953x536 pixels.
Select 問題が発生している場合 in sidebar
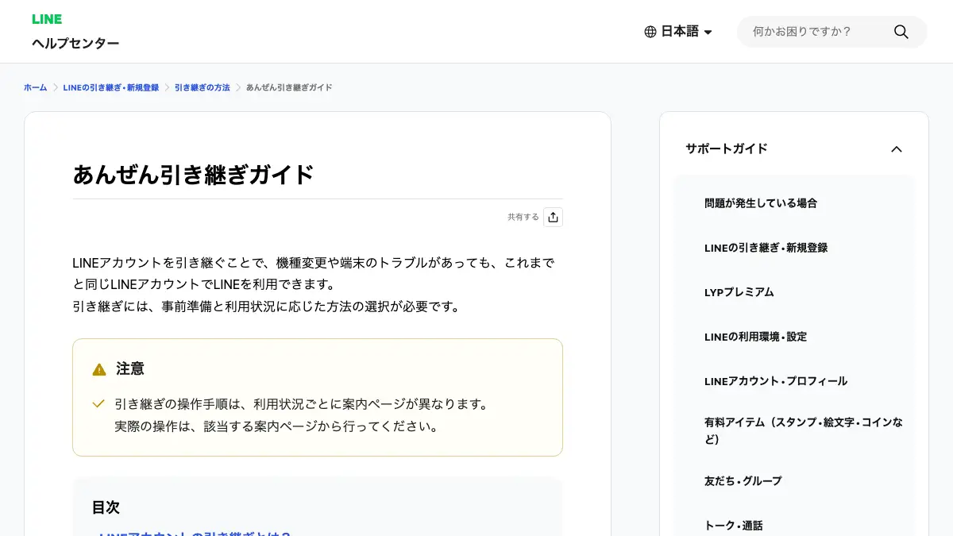[x=761, y=203]
